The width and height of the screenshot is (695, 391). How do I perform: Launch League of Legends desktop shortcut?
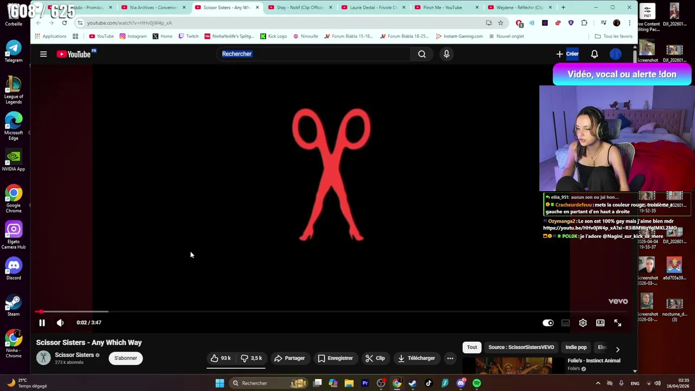14,90
